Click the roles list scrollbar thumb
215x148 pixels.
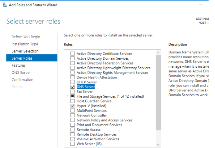click(159, 93)
